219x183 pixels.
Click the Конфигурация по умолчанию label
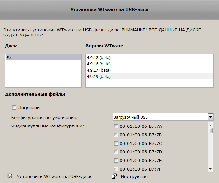click(x=45, y=117)
